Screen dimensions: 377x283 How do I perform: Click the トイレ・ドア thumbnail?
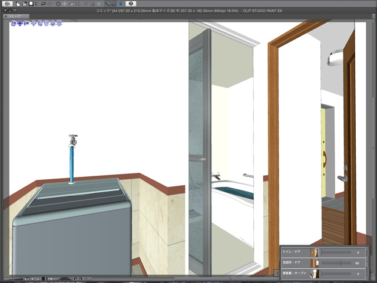click(315, 252)
